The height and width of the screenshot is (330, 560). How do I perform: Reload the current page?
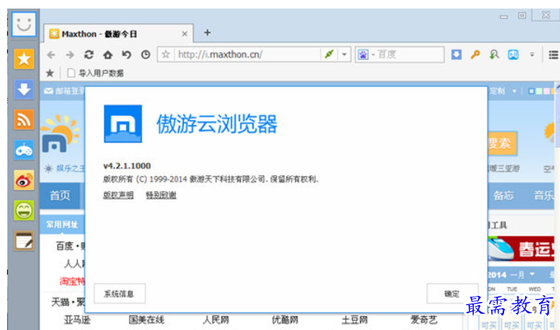pos(89,54)
